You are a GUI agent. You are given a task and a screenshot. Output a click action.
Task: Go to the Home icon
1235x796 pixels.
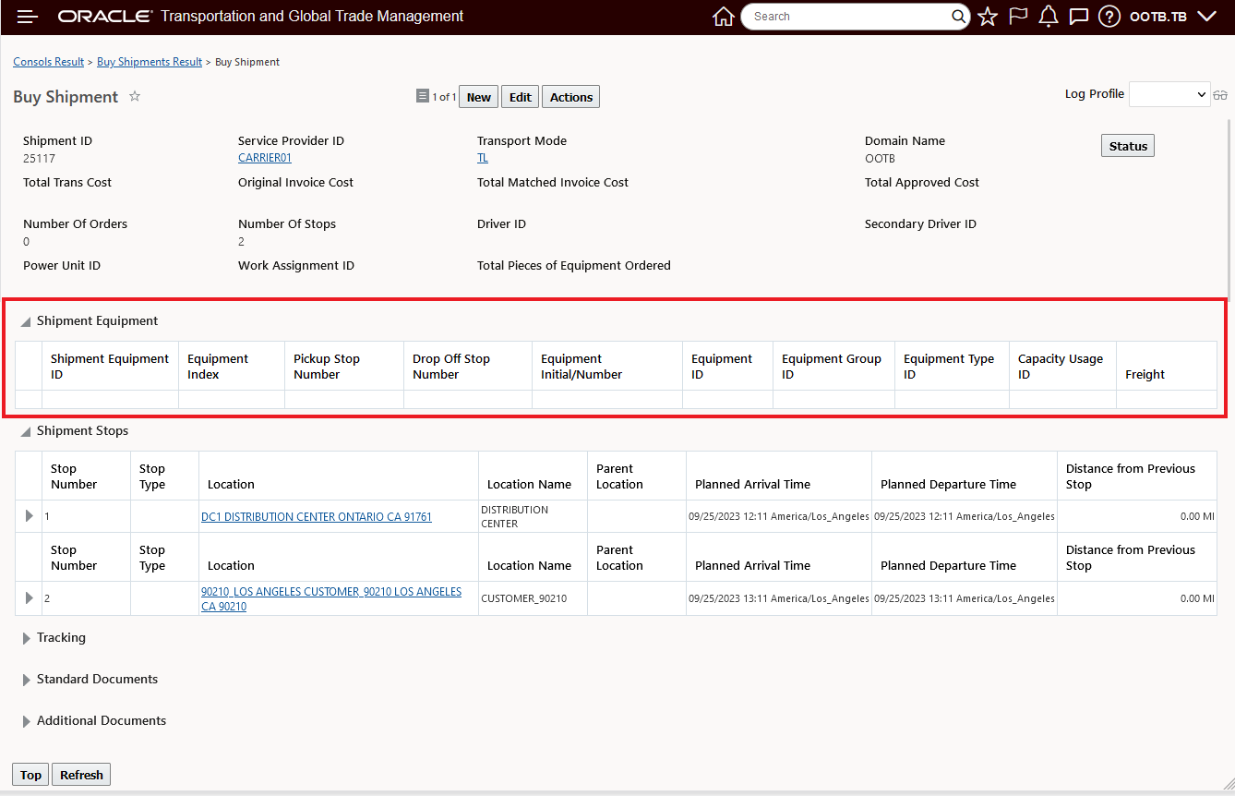[x=724, y=17]
